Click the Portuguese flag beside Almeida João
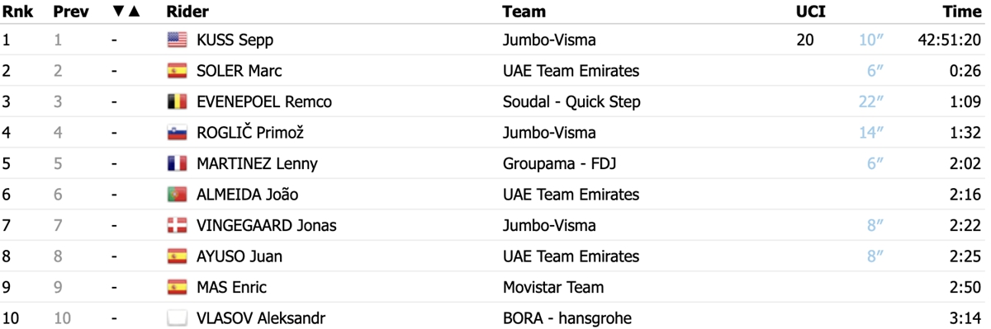 point(177,195)
